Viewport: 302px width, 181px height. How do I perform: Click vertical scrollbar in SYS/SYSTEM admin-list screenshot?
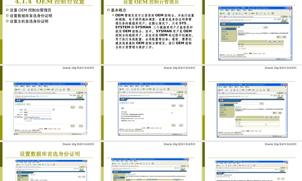(x=291, y=38)
